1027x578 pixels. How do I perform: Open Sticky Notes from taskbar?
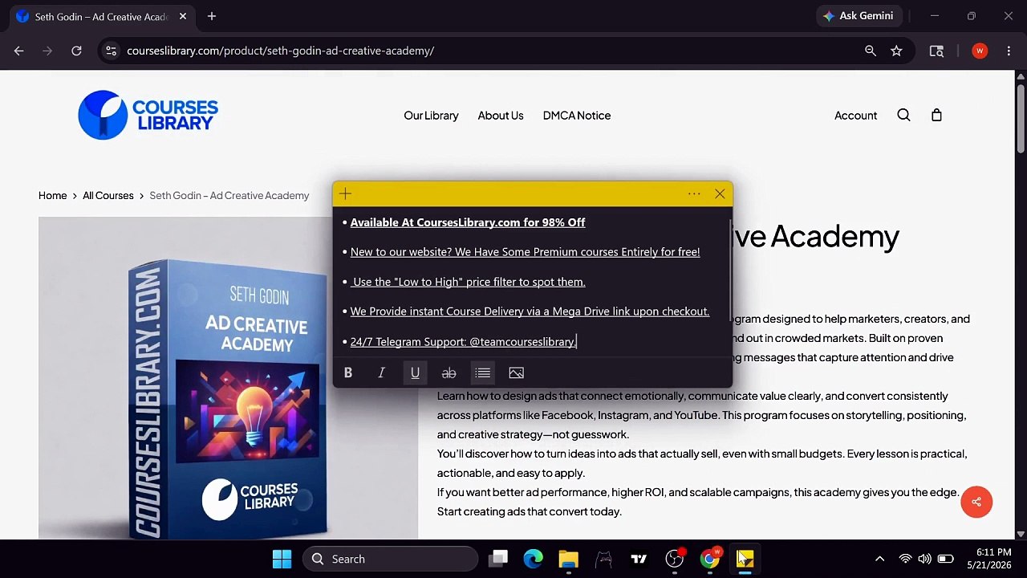(x=745, y=559)
